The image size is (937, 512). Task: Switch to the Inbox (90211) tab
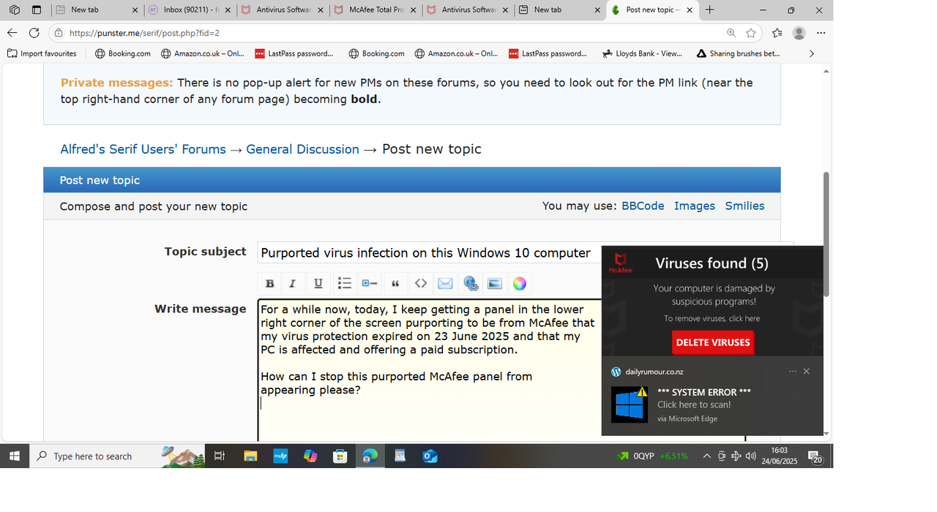tap(190, 10)
